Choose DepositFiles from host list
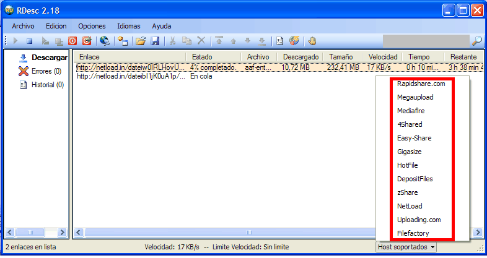 415,179
